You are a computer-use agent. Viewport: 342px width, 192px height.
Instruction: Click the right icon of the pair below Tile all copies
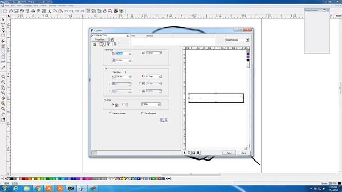click(x=166, y=119)
